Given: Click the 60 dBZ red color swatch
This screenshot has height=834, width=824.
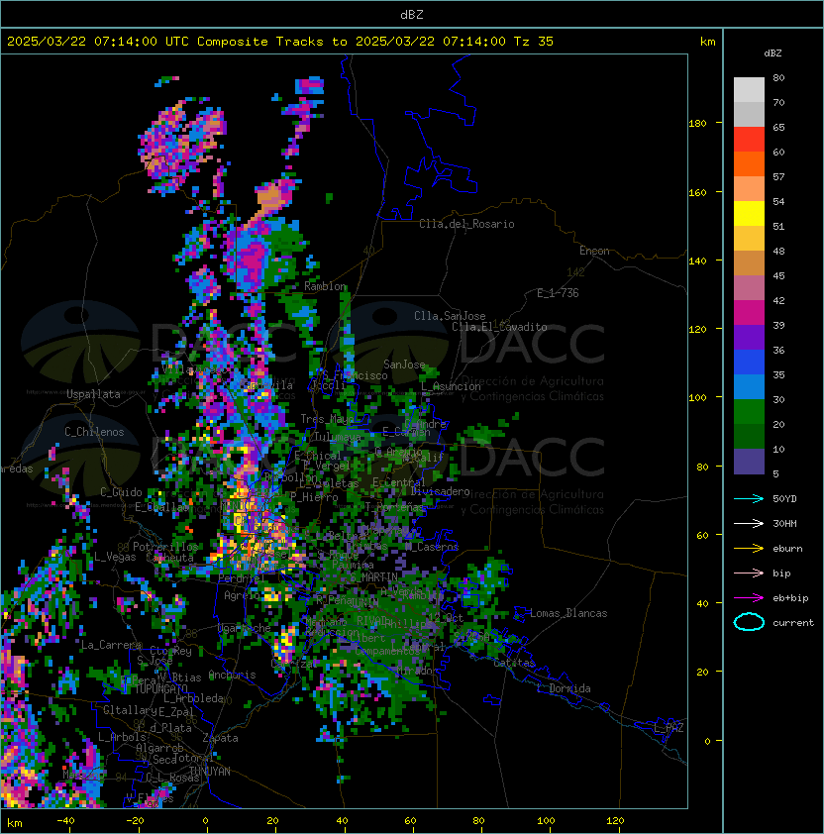Looking at the screenshot, I should 749,140.
